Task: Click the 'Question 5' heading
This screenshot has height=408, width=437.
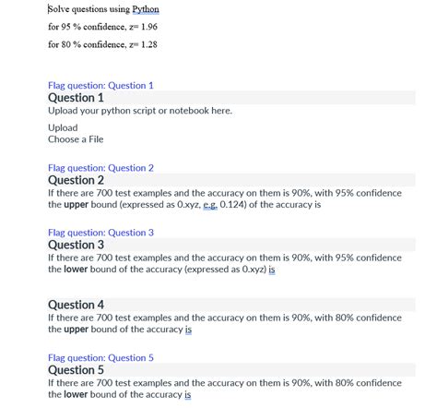Action: pyautogui.click(x=76, y=370)
